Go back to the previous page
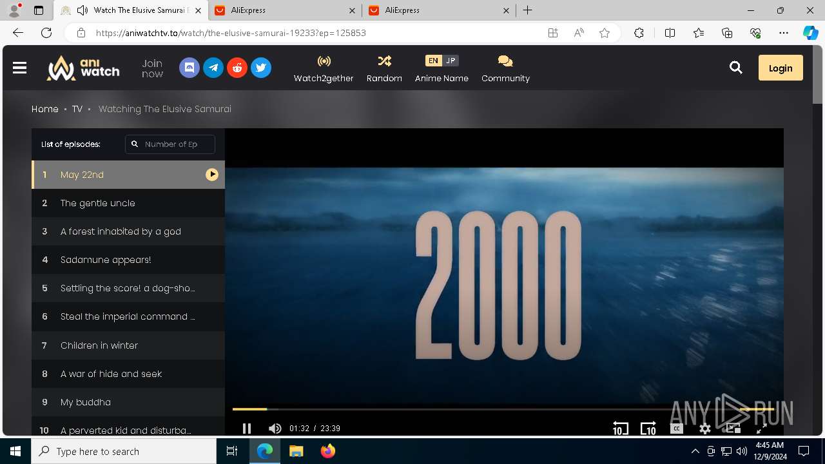The image size is (825, 464). point(18,33)
